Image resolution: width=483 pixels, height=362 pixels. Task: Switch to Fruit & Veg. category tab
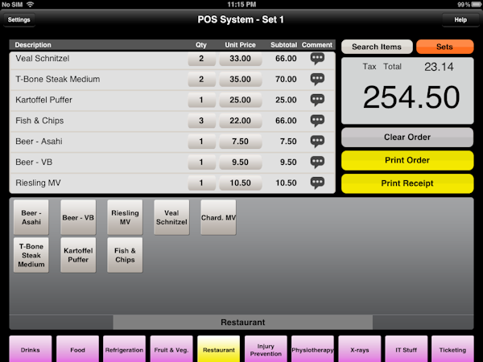pos(171,349)
